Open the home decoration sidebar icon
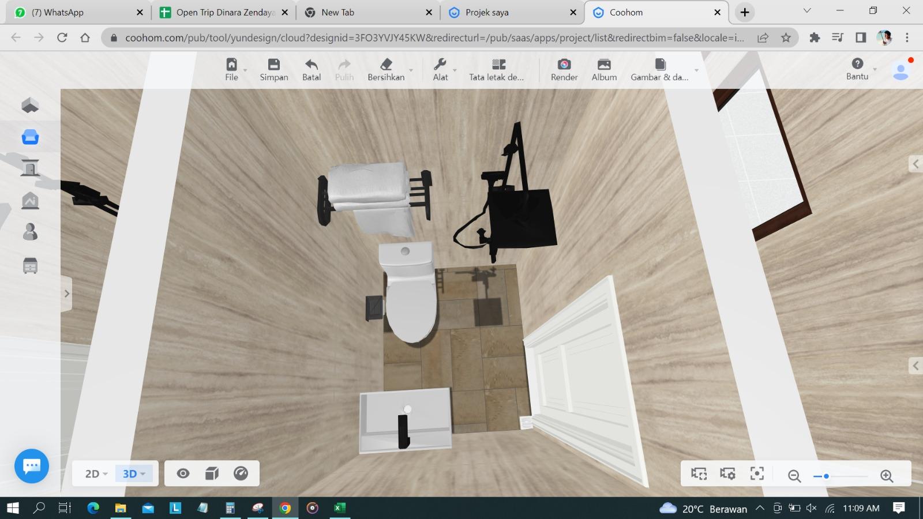 click(x=30, y=200)
